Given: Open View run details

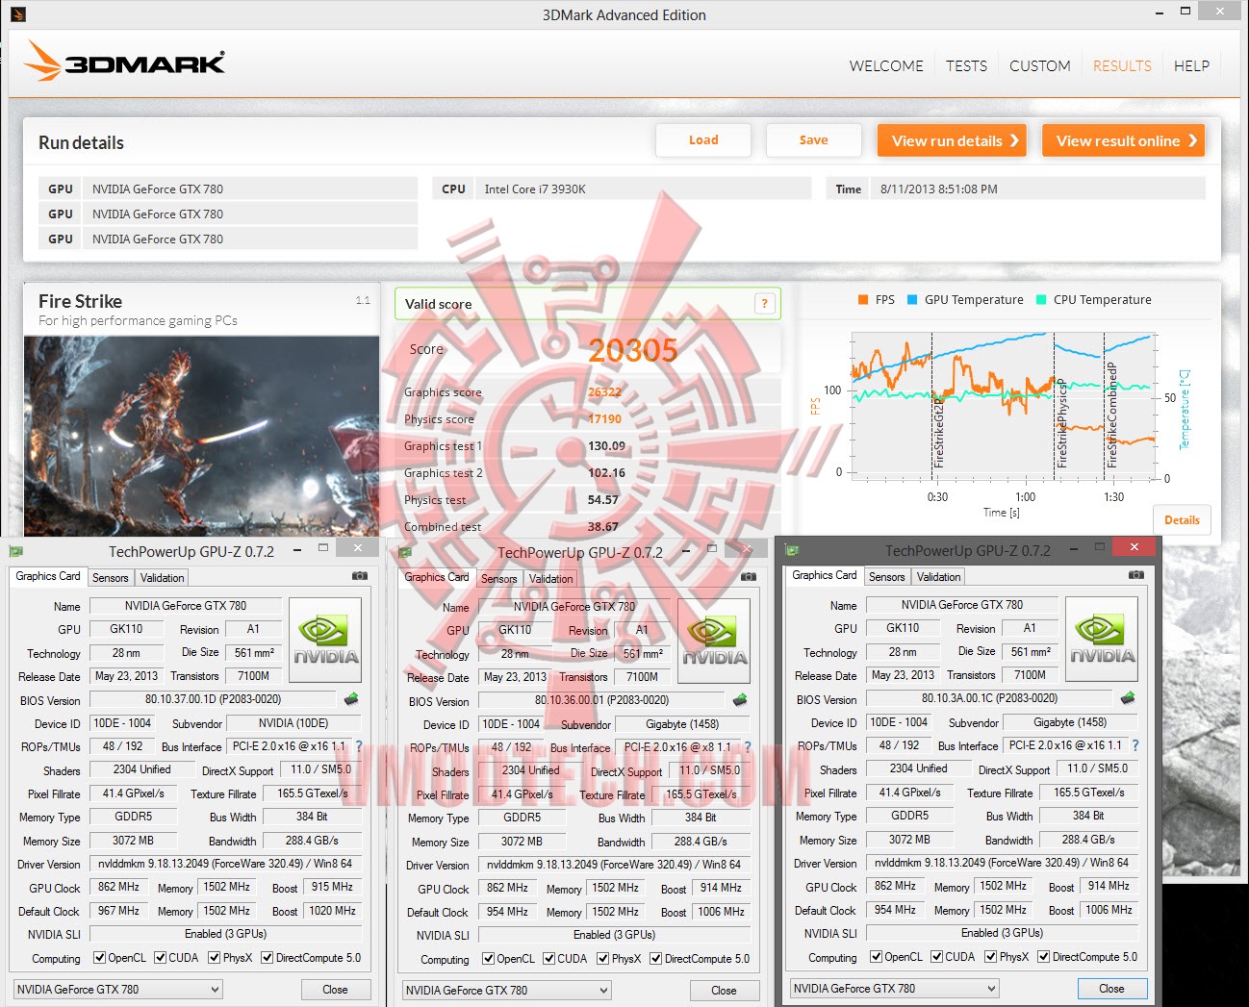Looking at the screenshot, I should click(x=952, y=140).
